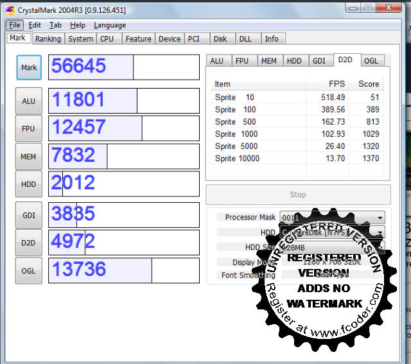
Task: Click the HDD score 2012
Action: (124, 184)
